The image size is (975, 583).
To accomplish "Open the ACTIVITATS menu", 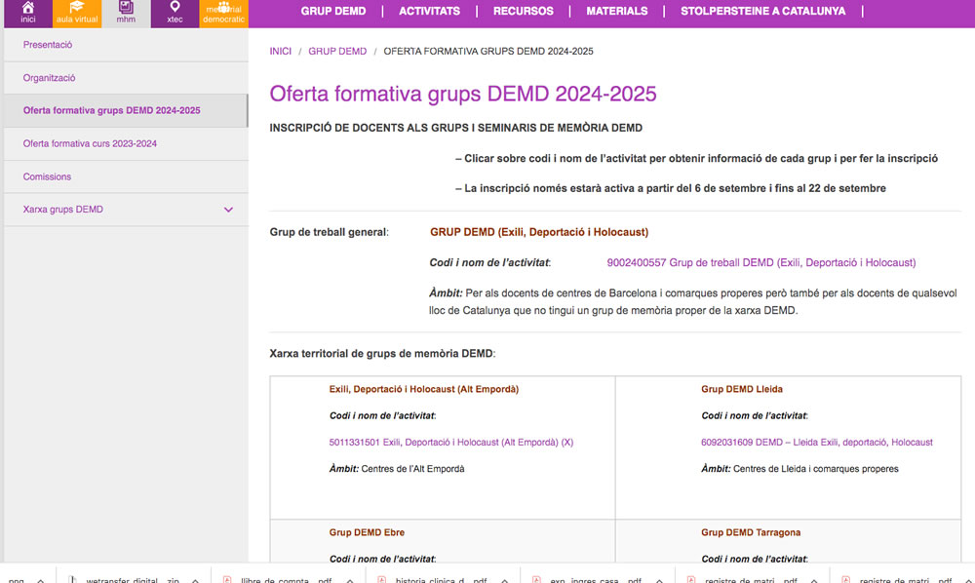I will click(429, 12).
